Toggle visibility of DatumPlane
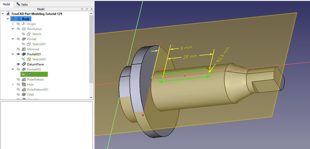 [18, 64]
